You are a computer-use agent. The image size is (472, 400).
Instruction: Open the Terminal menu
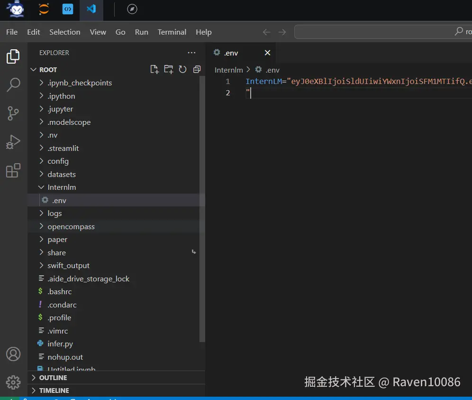(x=172, y=32)
